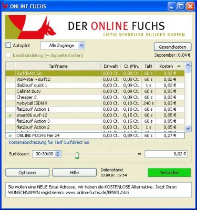Click the scrollbar up arrow of tariff list
Viewport: 197px width, 210px height.
click(x=188, y=66)
